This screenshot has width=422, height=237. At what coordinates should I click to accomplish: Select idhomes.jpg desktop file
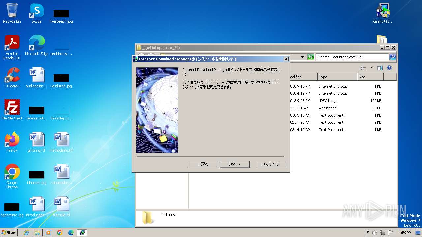(x=37, y=177)
